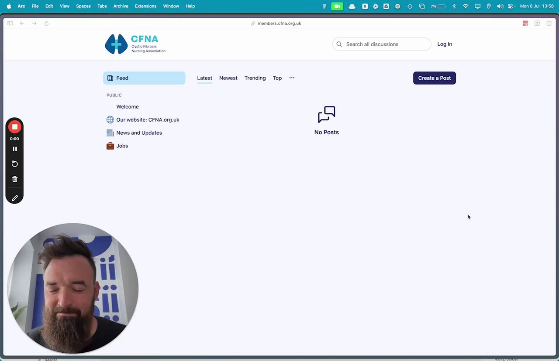Image resolution: width=559 pixels, height=361 pixels.
Task: Click the No Posts text
Action: point(327,132)
